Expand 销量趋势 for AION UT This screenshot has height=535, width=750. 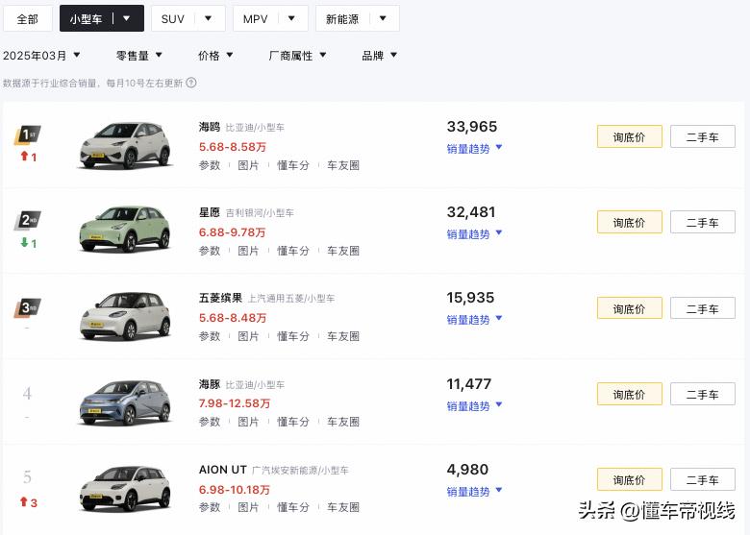(474, 492)
